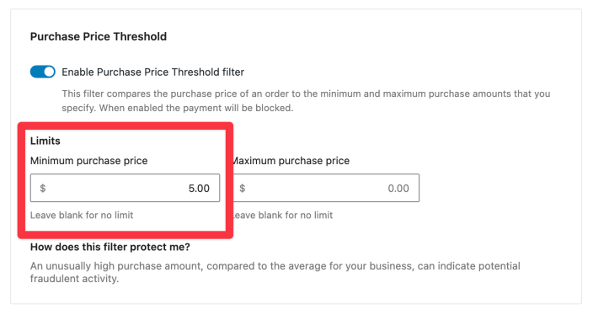This screenshot has width=593, height=315.
Task: Click "How does this filter protect me?" heading
Action: pyautogui.click(x=110, y=247)
